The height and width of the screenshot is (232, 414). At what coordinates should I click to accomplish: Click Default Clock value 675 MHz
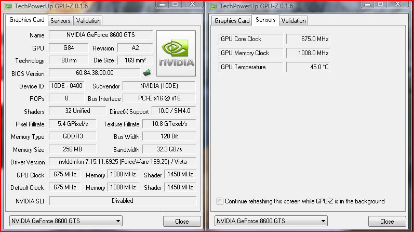[x=65, y=187]
